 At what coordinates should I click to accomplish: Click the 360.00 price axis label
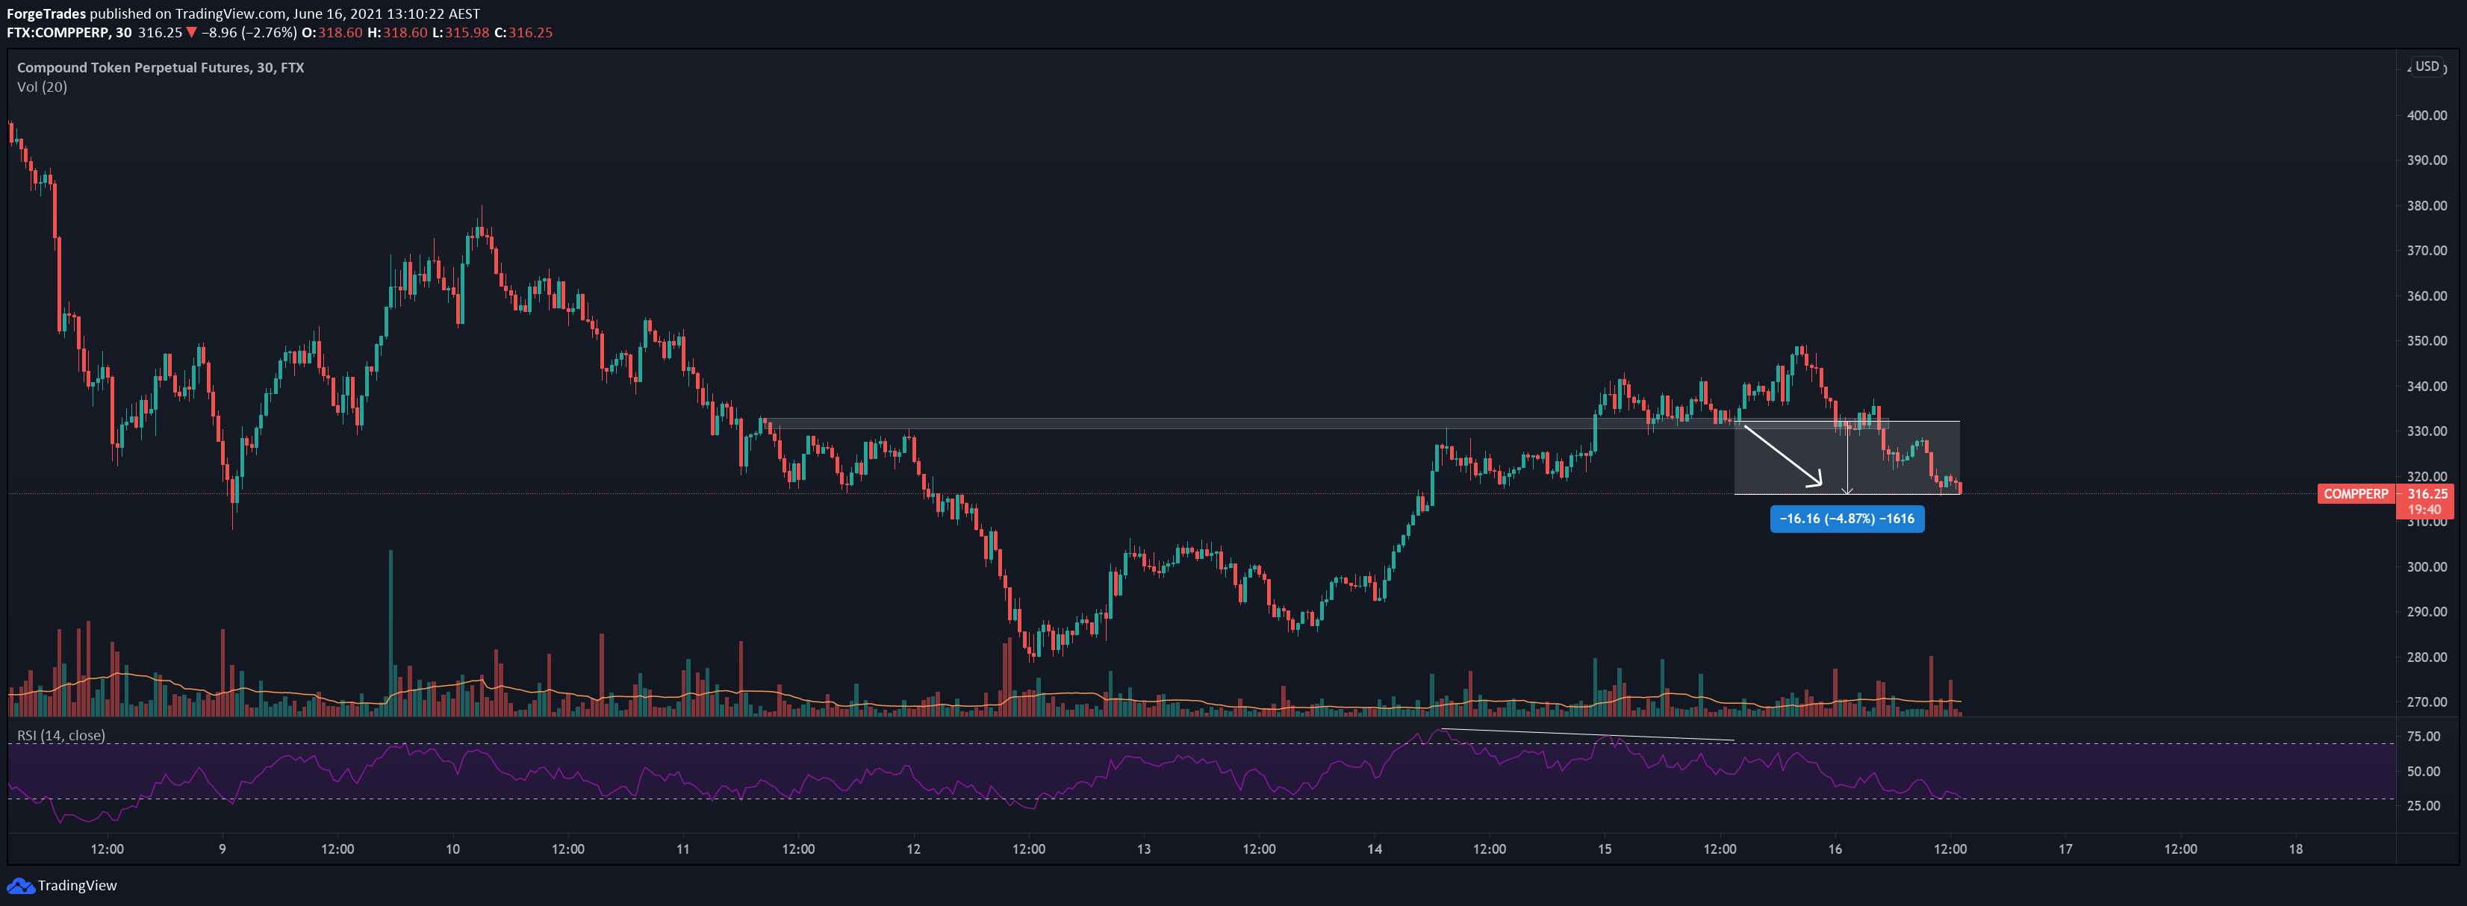tap(2427, 296)
